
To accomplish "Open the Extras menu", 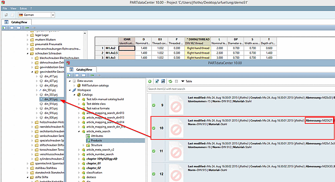I will [x=23, y=8].
